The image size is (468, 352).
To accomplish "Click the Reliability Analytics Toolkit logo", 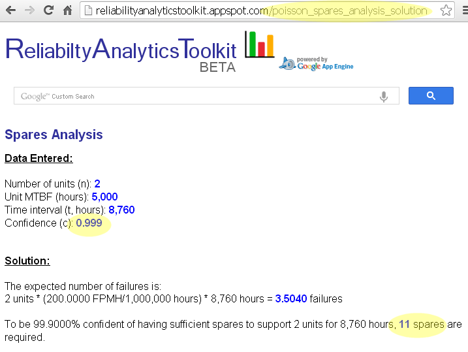I will coord(121,49).
